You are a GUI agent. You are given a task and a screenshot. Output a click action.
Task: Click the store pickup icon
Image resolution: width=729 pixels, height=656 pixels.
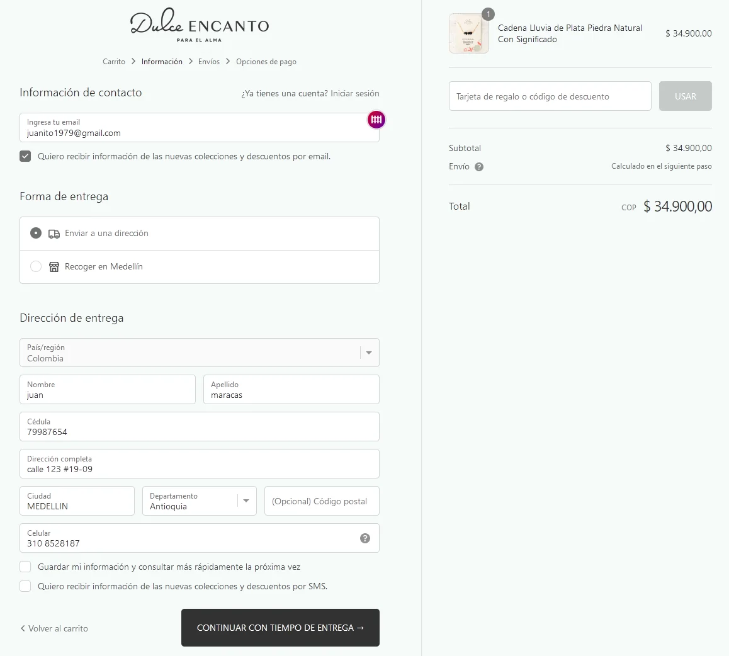(x=54, y=267)
